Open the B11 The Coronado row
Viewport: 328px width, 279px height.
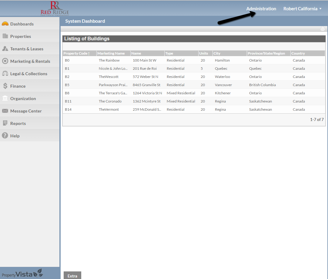[110, 101]
